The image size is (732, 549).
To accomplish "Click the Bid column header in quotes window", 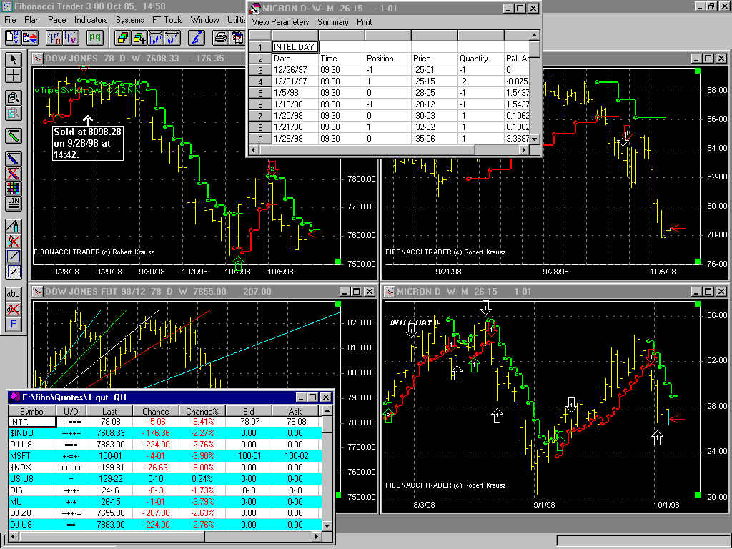I will pos(248,411).
